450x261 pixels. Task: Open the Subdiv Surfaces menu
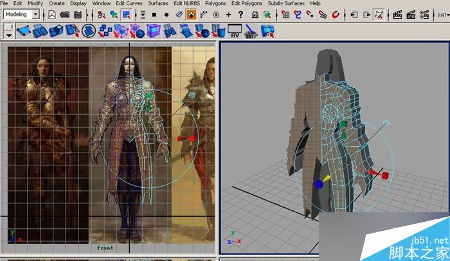[286, 3]
